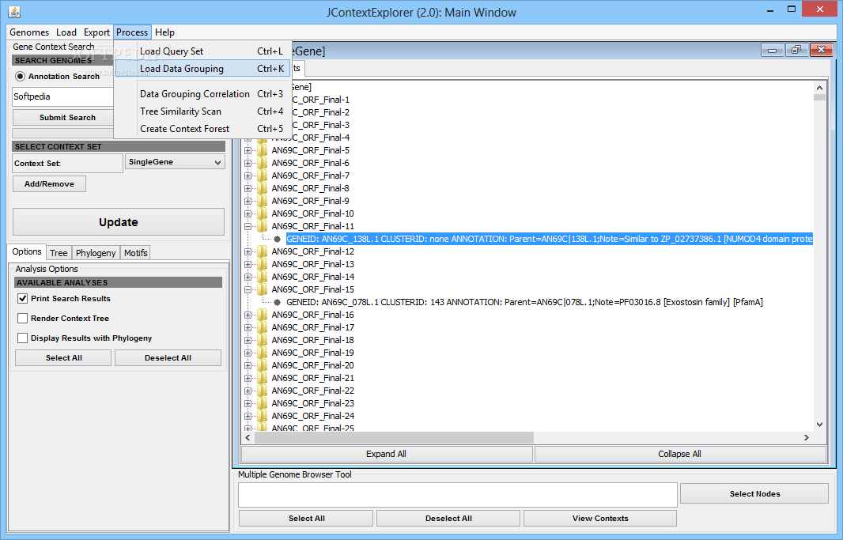The width and height of the screenshot is (843, 540).
Task: Choose Load Data Grouping menu entry
Action: click(202, 68)
